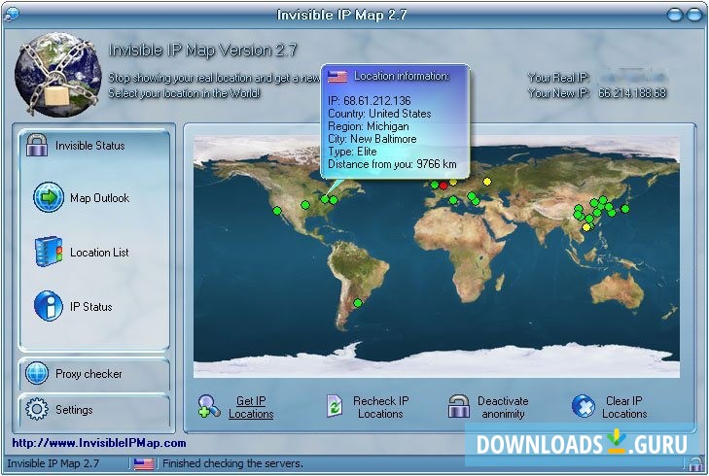
Task: Open the InvisibleIPMap.com website link
Action: tap(99, 443)
